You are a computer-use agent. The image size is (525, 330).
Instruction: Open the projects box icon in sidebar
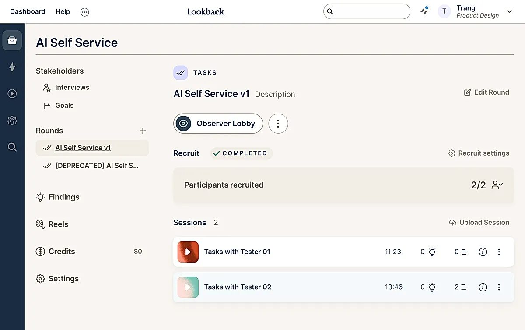coord(12,40)
